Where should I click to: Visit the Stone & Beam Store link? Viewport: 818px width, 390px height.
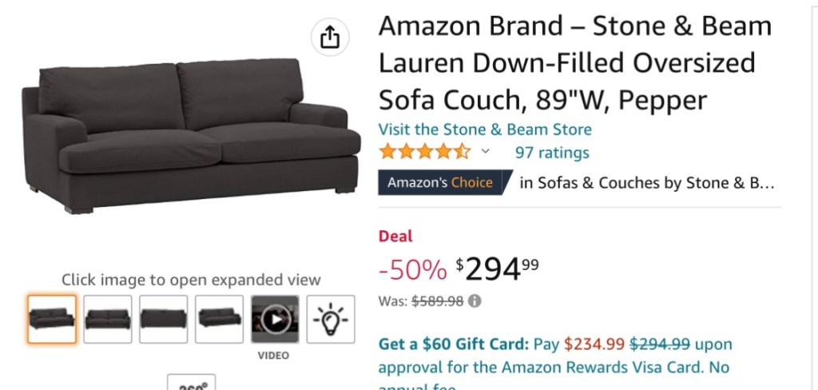(485, 129)
